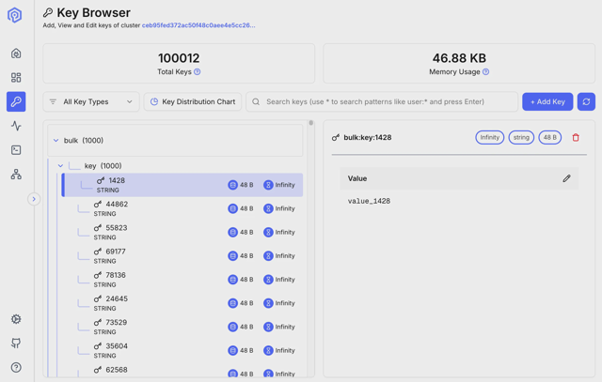Open the home/connection sidebar icon
The height and width of the screenshot is (382, 602).
click(x=16, y=53)
